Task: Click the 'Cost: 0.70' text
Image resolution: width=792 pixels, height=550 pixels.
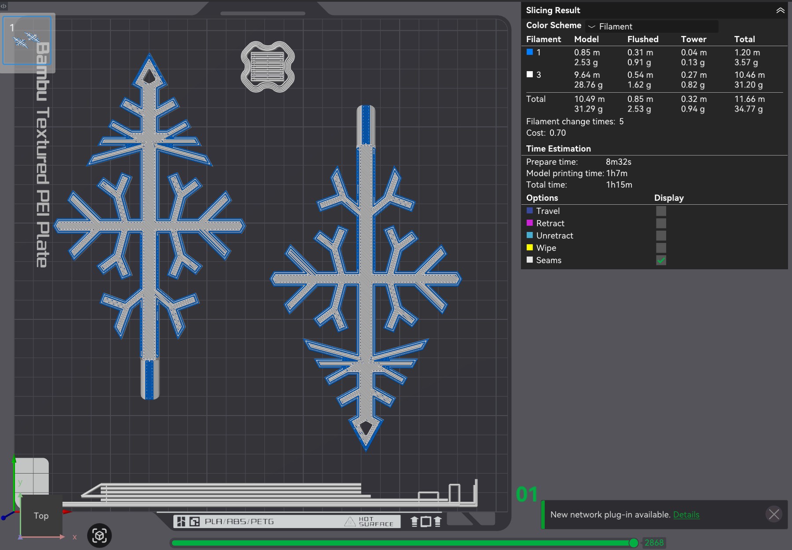Action: click(546, 133)
